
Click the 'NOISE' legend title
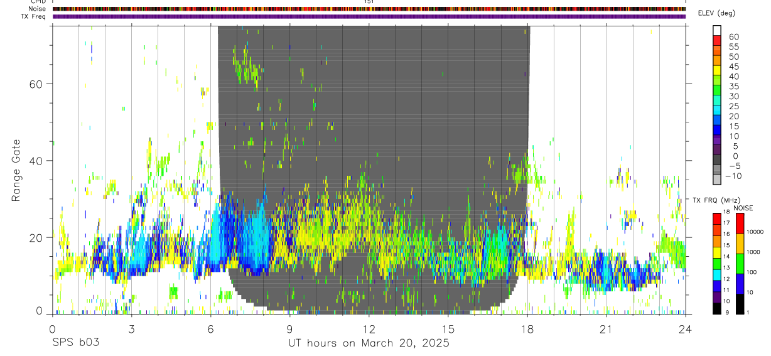pos(743,208)
